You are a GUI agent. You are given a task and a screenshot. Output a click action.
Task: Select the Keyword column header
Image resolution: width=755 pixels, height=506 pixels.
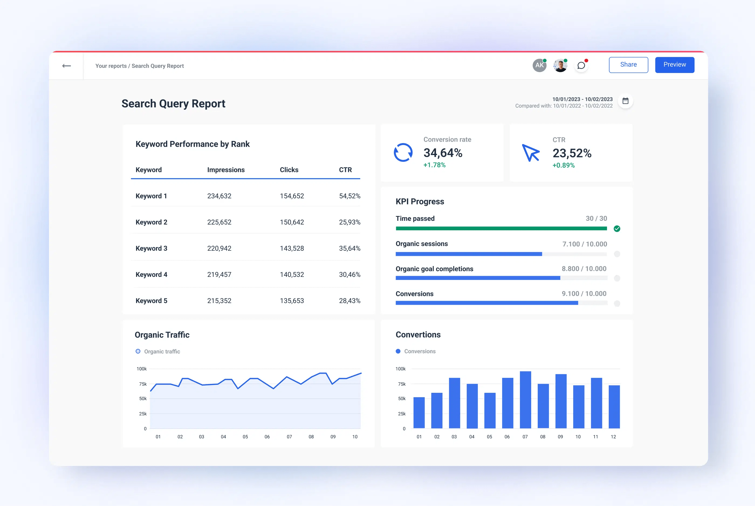coord(149,169)
